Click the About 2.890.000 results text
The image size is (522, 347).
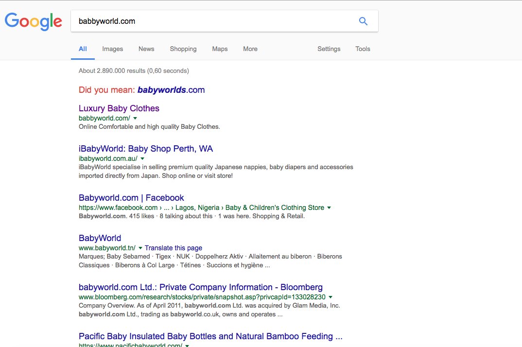click(134, 70)
